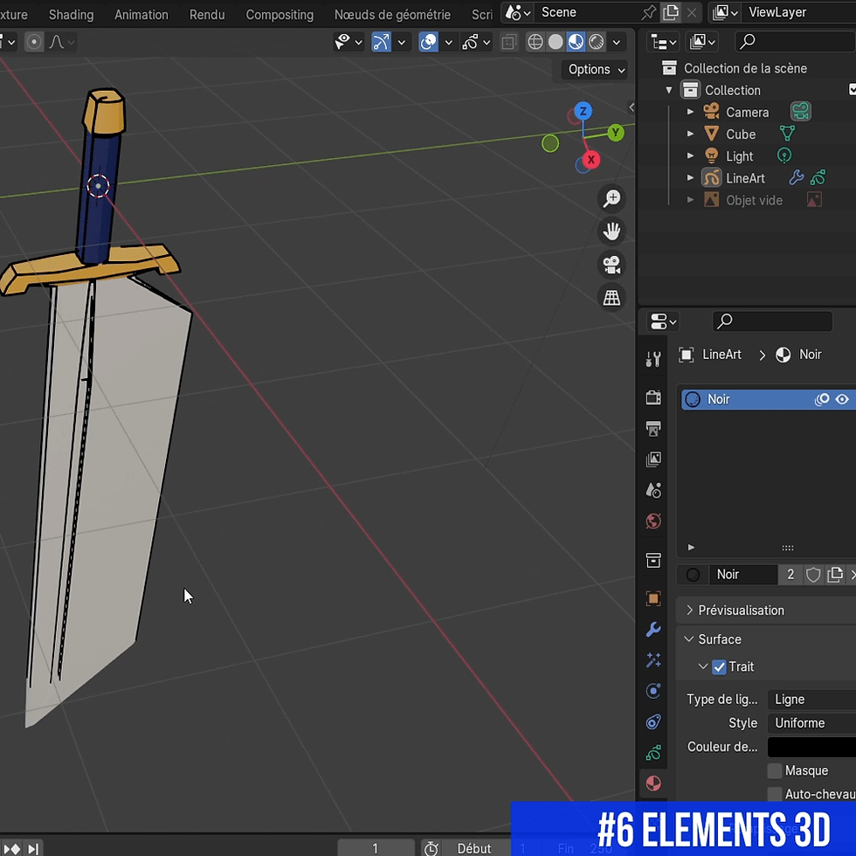Switch to the Nœuds de géométrie workspace tab

tap(392, 15)
